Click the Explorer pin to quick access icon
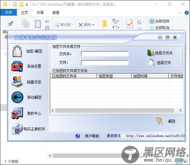Viewport: 190px width, 165px height. [11, 24]
